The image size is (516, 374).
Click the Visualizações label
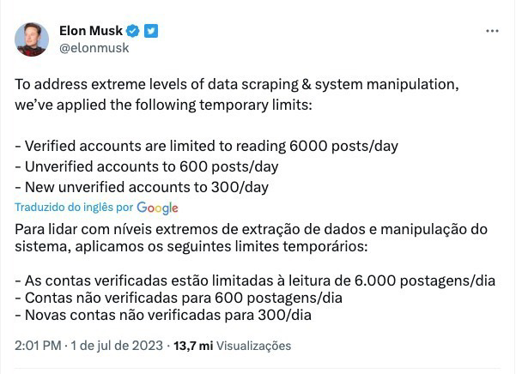(x=254, y=346)
